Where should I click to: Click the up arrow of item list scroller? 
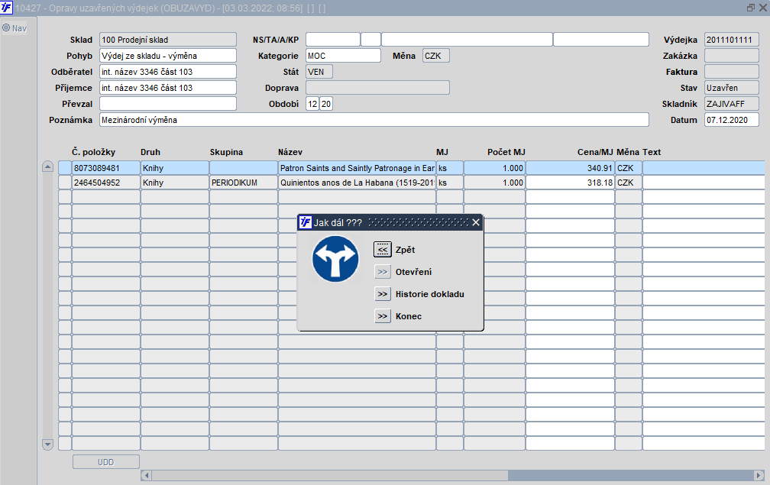(x=47, y=167)
